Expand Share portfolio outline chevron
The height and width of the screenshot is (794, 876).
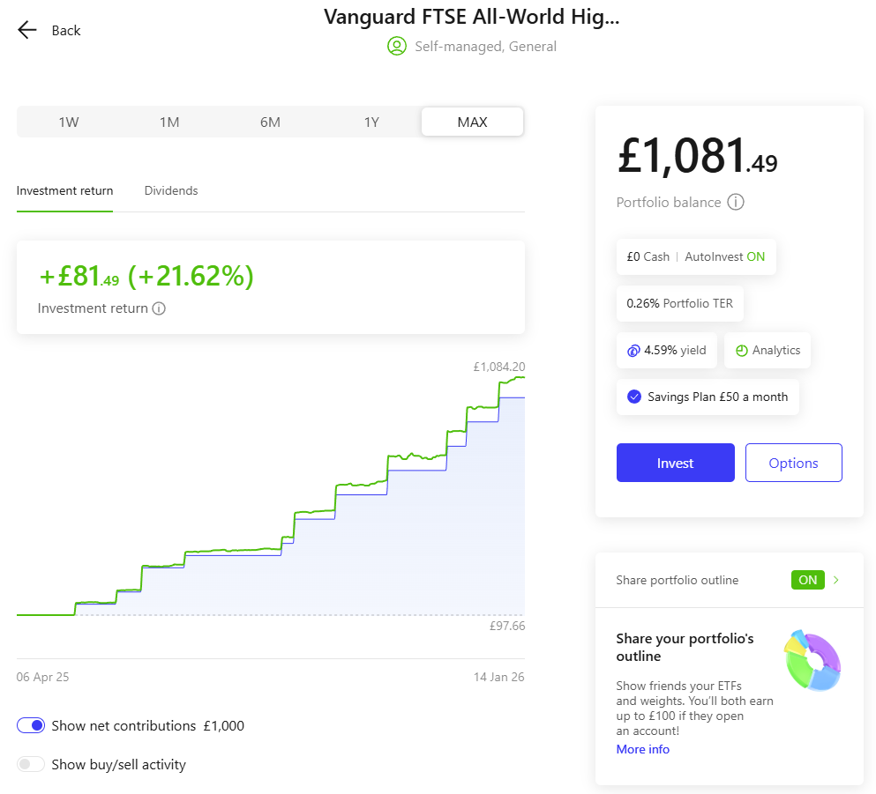tap(835, 580)
